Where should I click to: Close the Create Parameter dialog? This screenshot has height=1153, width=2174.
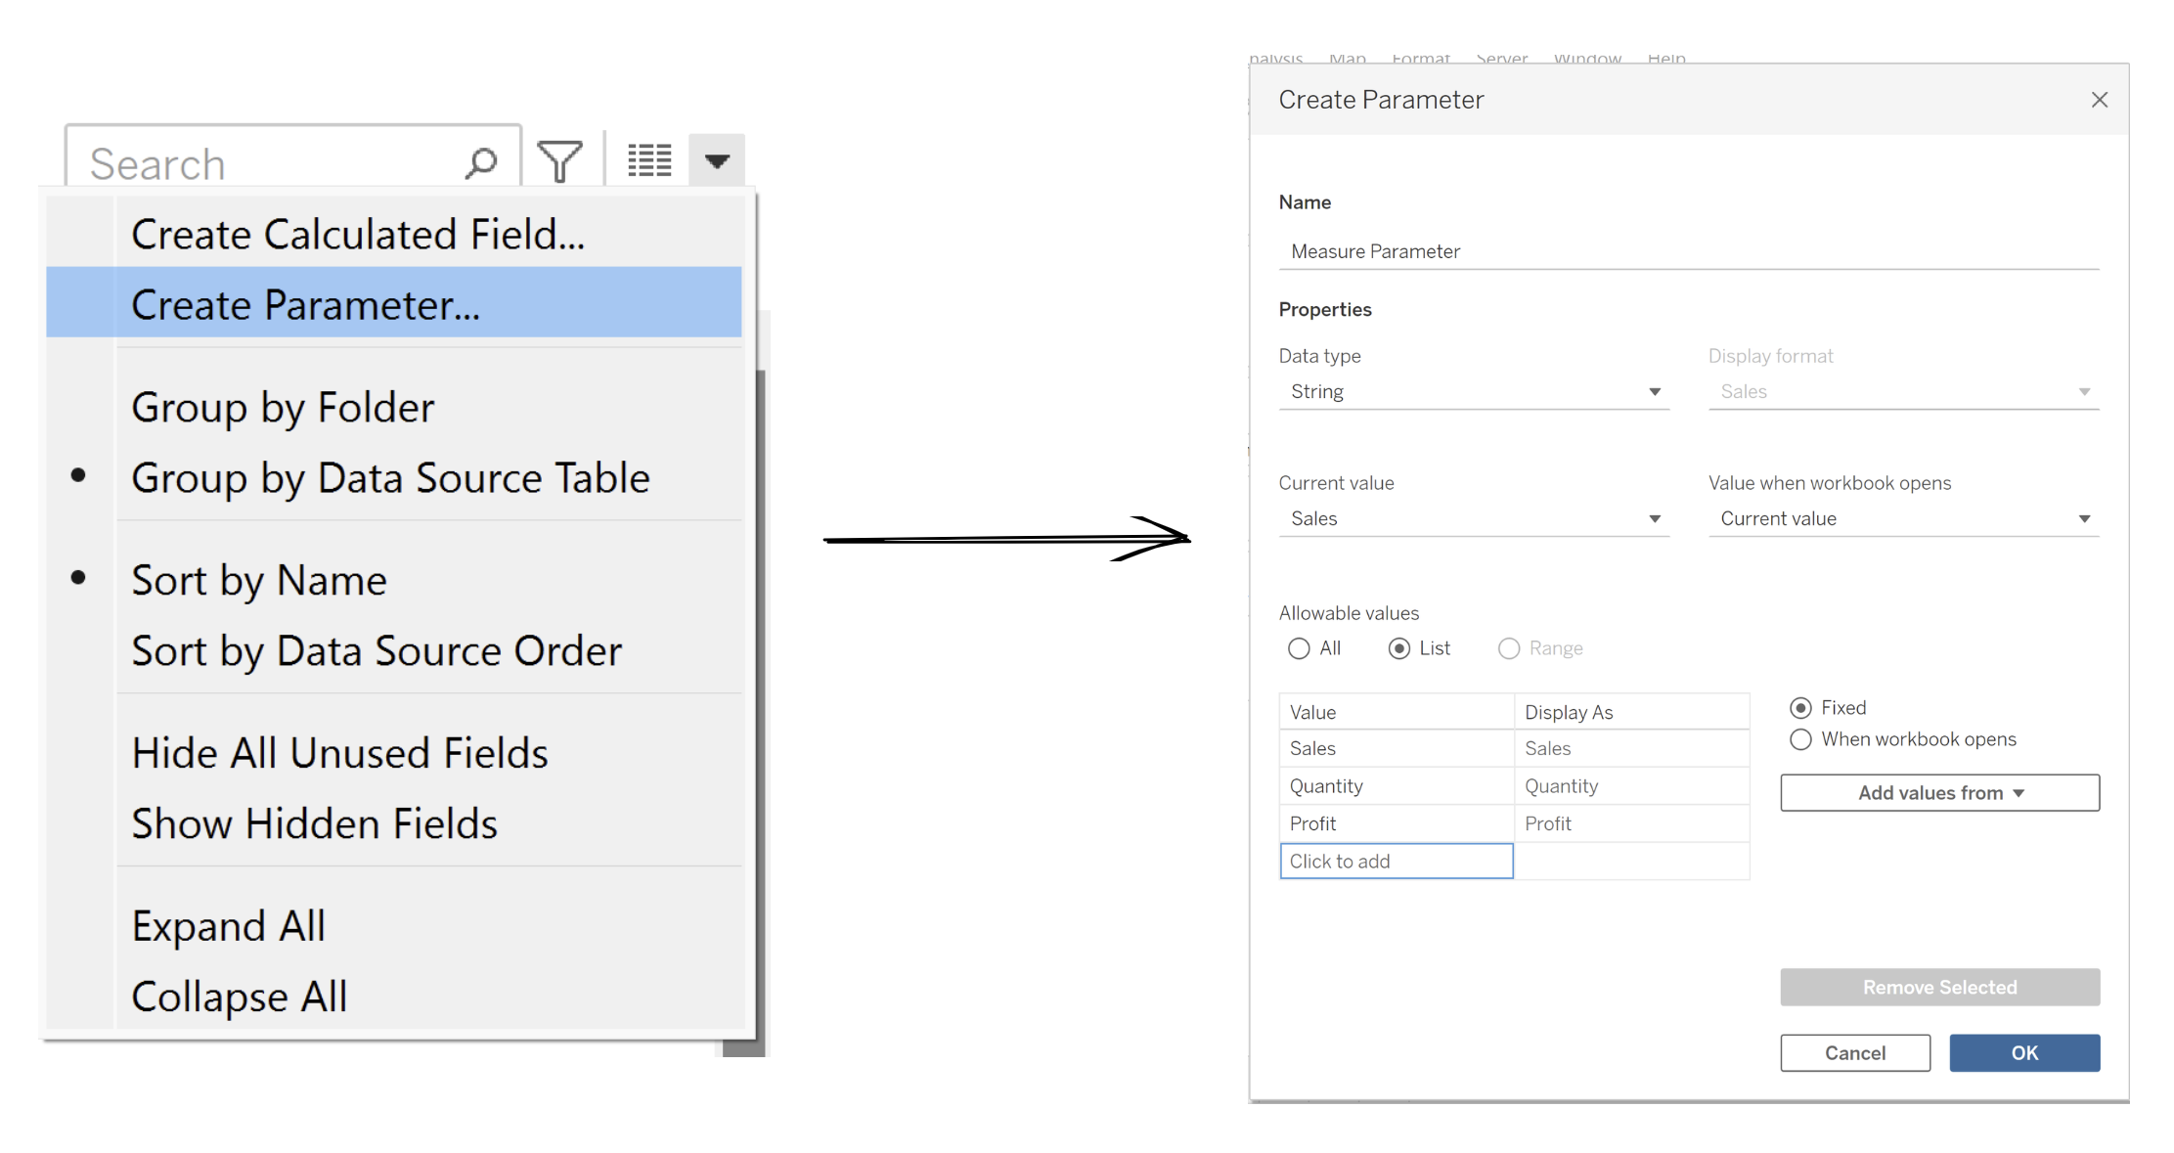tap(2101, 99)
